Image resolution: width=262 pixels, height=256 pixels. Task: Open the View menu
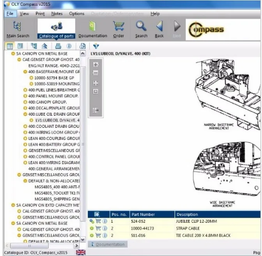[x=25, y=14]
